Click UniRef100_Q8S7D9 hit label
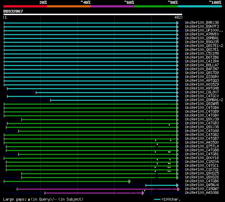Viewport: 225px width, 202px height. (202, 73)
